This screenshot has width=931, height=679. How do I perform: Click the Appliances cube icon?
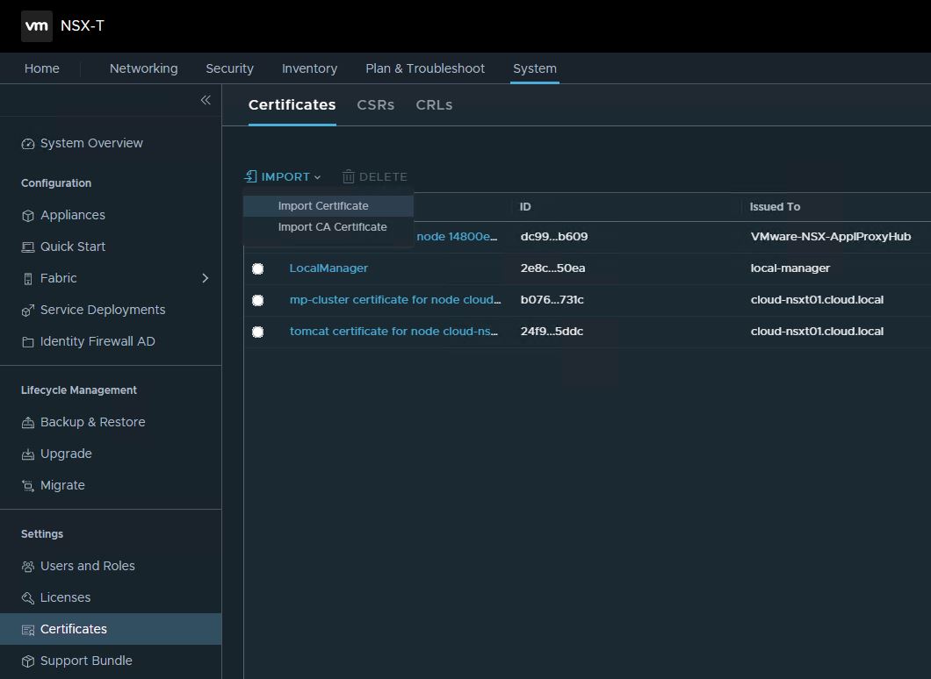[28, 216]
